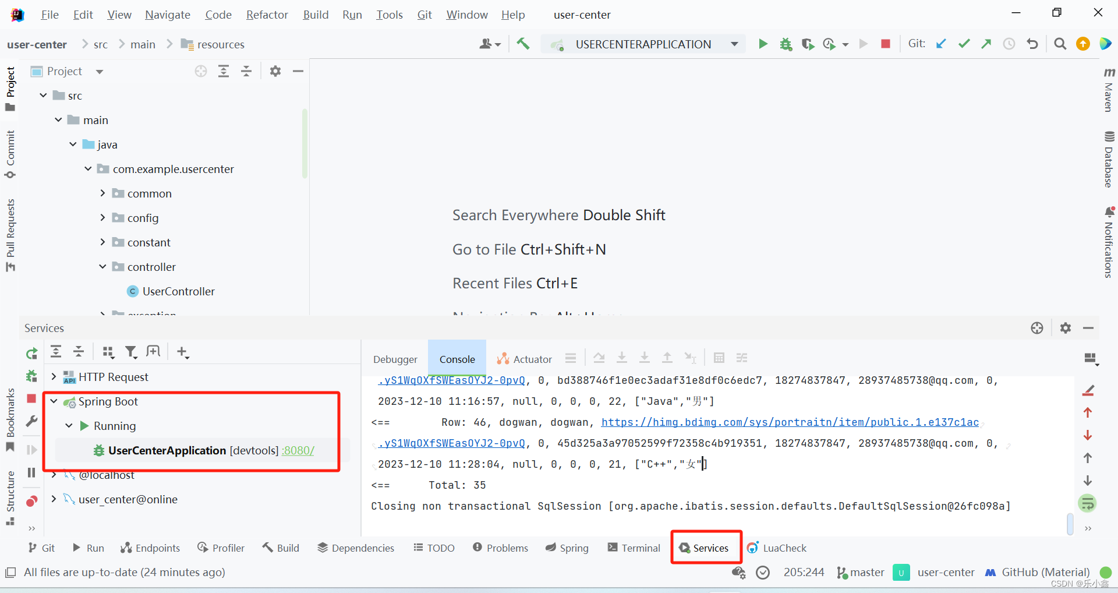1118x593 pixels.
Task: Switch to the Debugger tab
Action: coord(395,359)
